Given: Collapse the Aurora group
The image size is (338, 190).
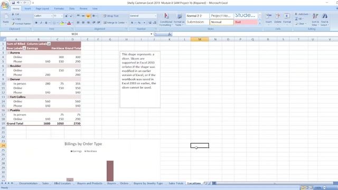Looking at the screenshot, I should (x=8, y=53).
